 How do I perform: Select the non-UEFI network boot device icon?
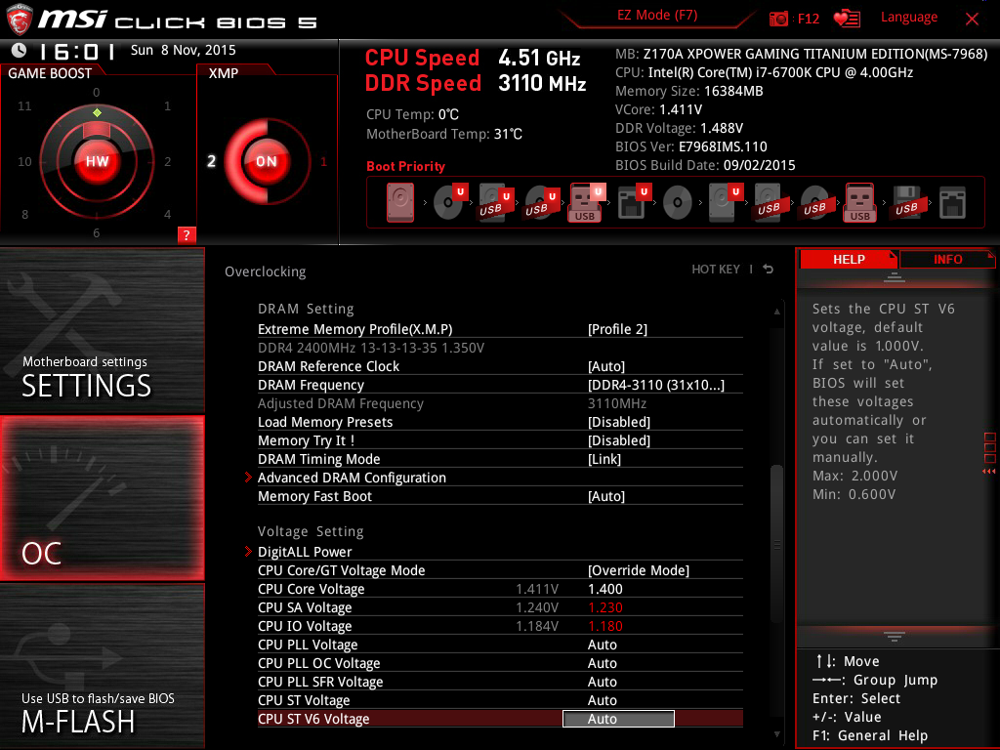(952, 203)
